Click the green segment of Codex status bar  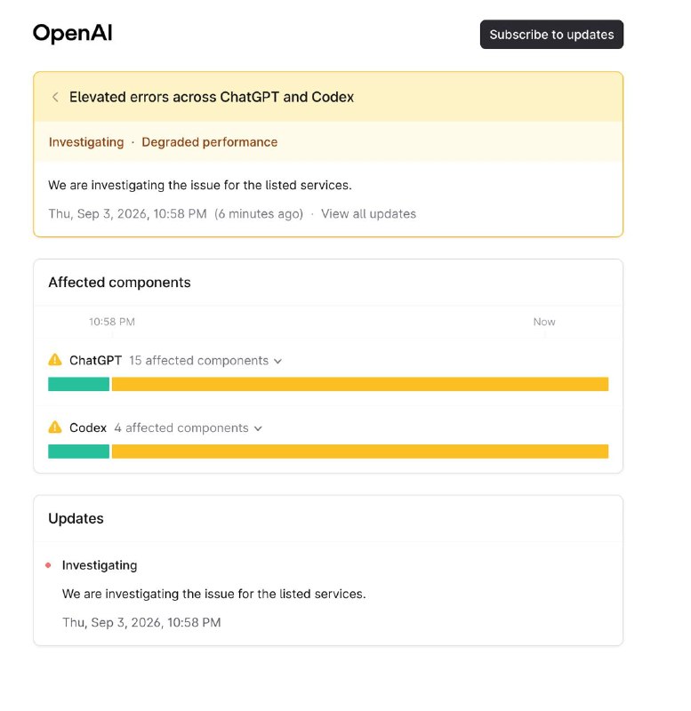point(78,451)
